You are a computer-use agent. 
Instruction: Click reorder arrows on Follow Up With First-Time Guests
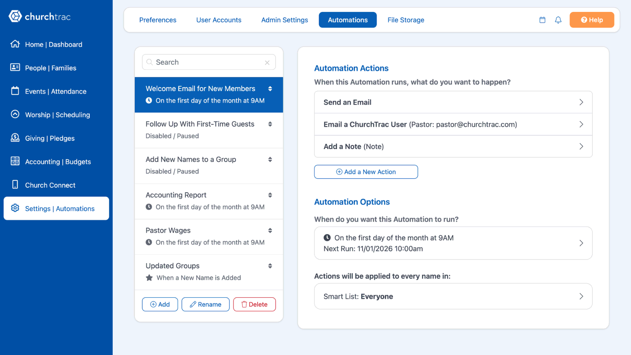(270, 124)
